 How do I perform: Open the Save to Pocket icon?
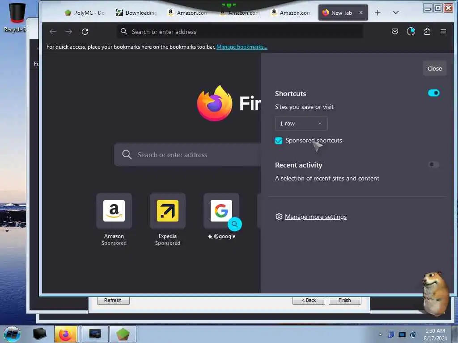[394, 31]
